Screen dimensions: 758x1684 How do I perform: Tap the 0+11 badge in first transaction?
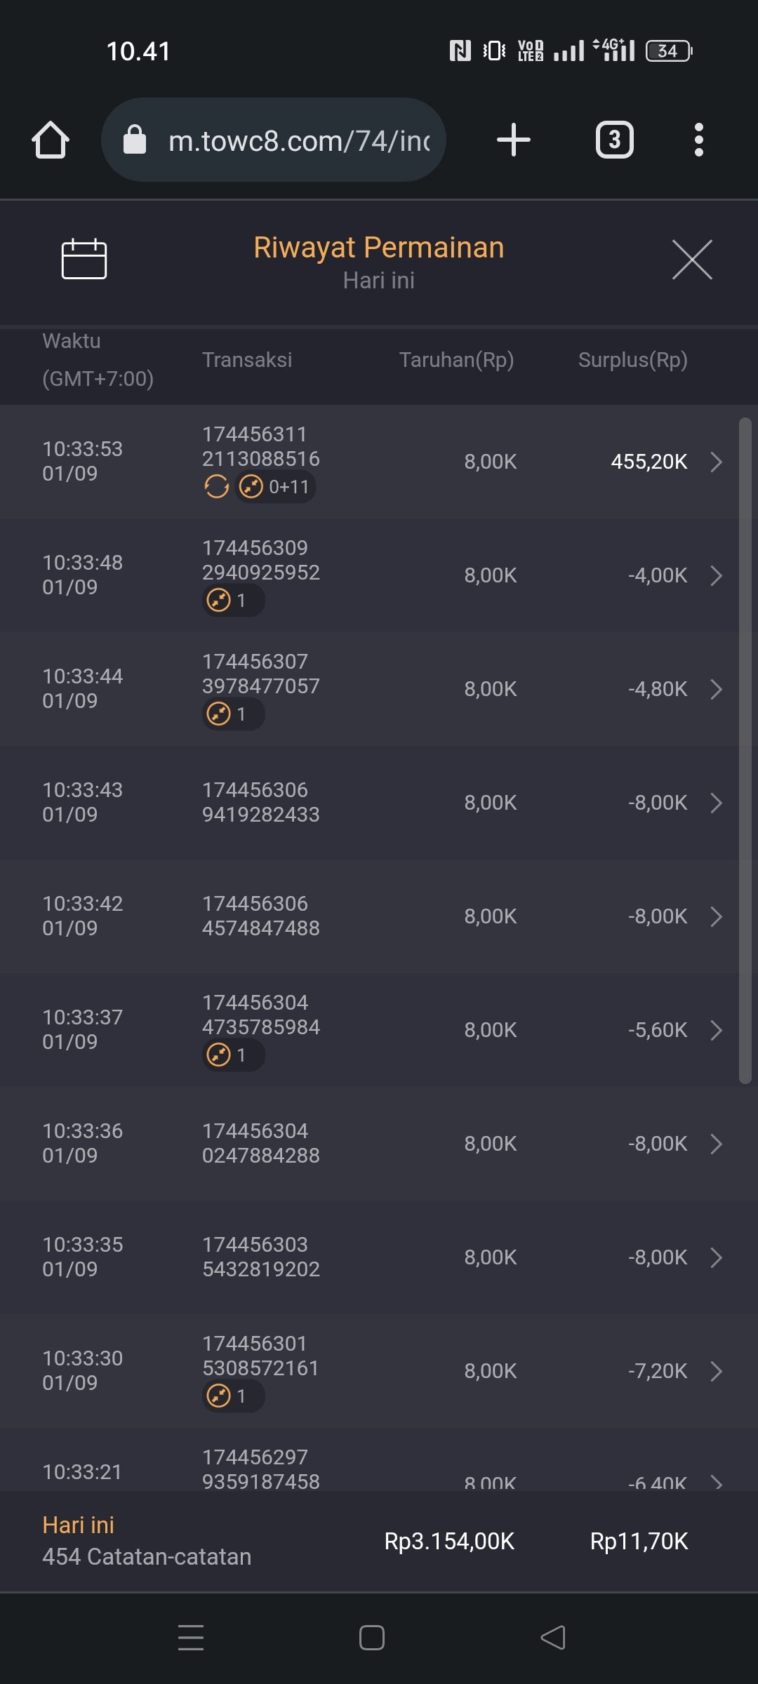275,486
